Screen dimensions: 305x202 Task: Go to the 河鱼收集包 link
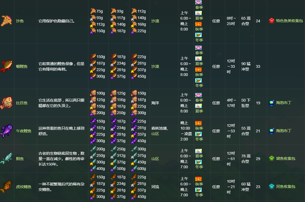click(x=286, y=187)
